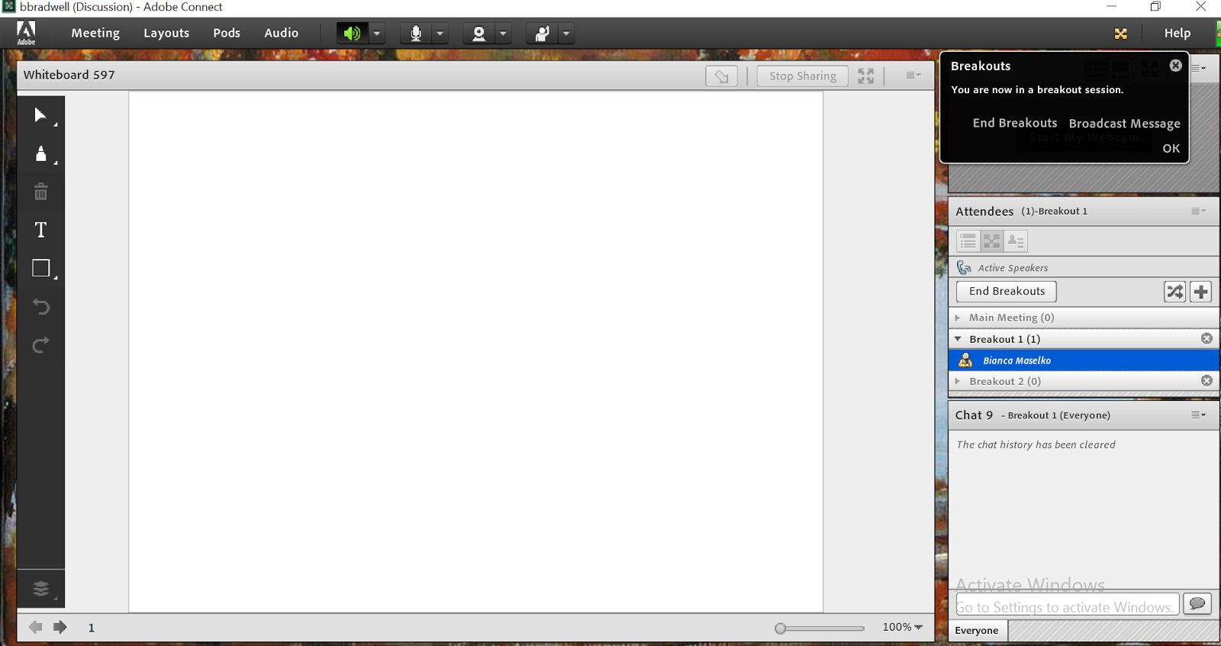
Task: Collapse Breakout 1 group
Action: [x=958, y=339]
